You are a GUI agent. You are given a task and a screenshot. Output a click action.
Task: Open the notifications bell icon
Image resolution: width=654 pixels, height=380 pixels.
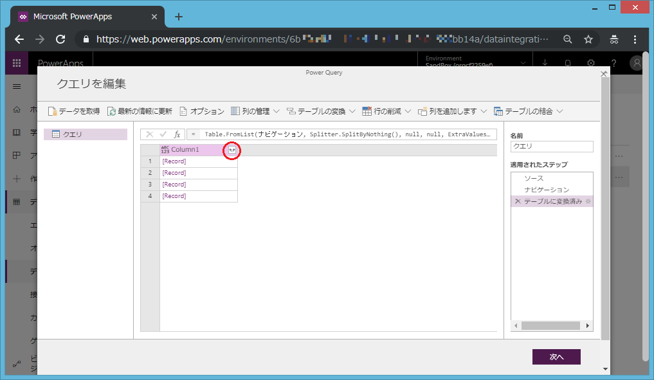pos(568,63)
